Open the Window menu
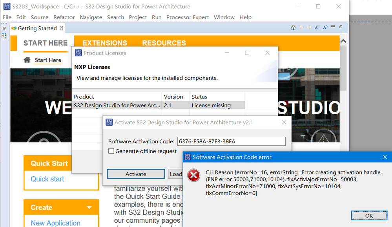 [x=224, y=17]
